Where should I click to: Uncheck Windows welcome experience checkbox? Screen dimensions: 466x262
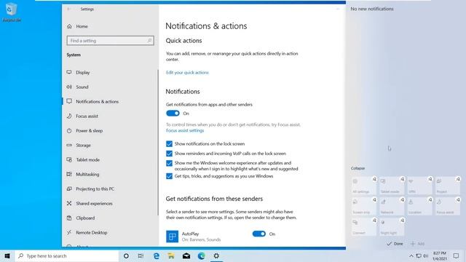coord(169,163)
